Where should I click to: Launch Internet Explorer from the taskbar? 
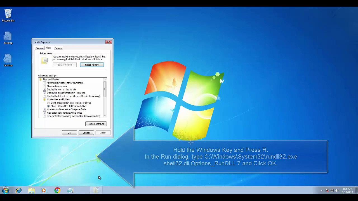tap(19, 190)
